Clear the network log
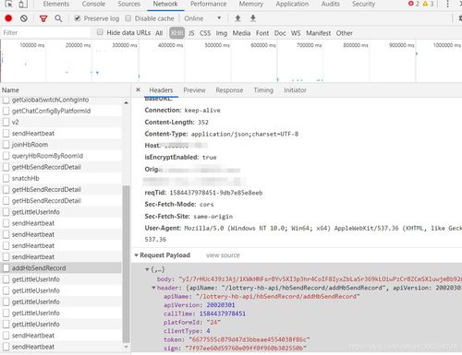The image size is (462, 355). [x=24, y=18]
